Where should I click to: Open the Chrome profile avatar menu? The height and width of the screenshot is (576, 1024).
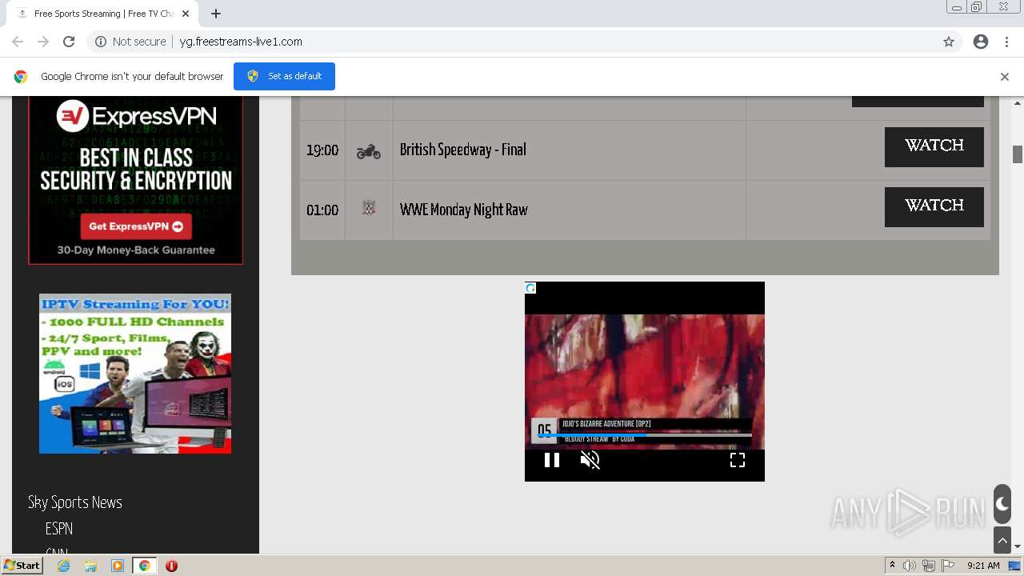981,42
